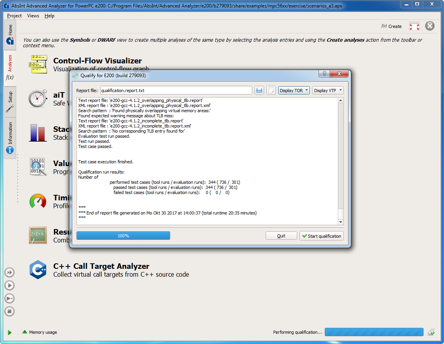Click the Control-Flow Visualizer icon
The height and width of the screenshot is (344, 444).
pyautogui.click(x=37, y=65)
